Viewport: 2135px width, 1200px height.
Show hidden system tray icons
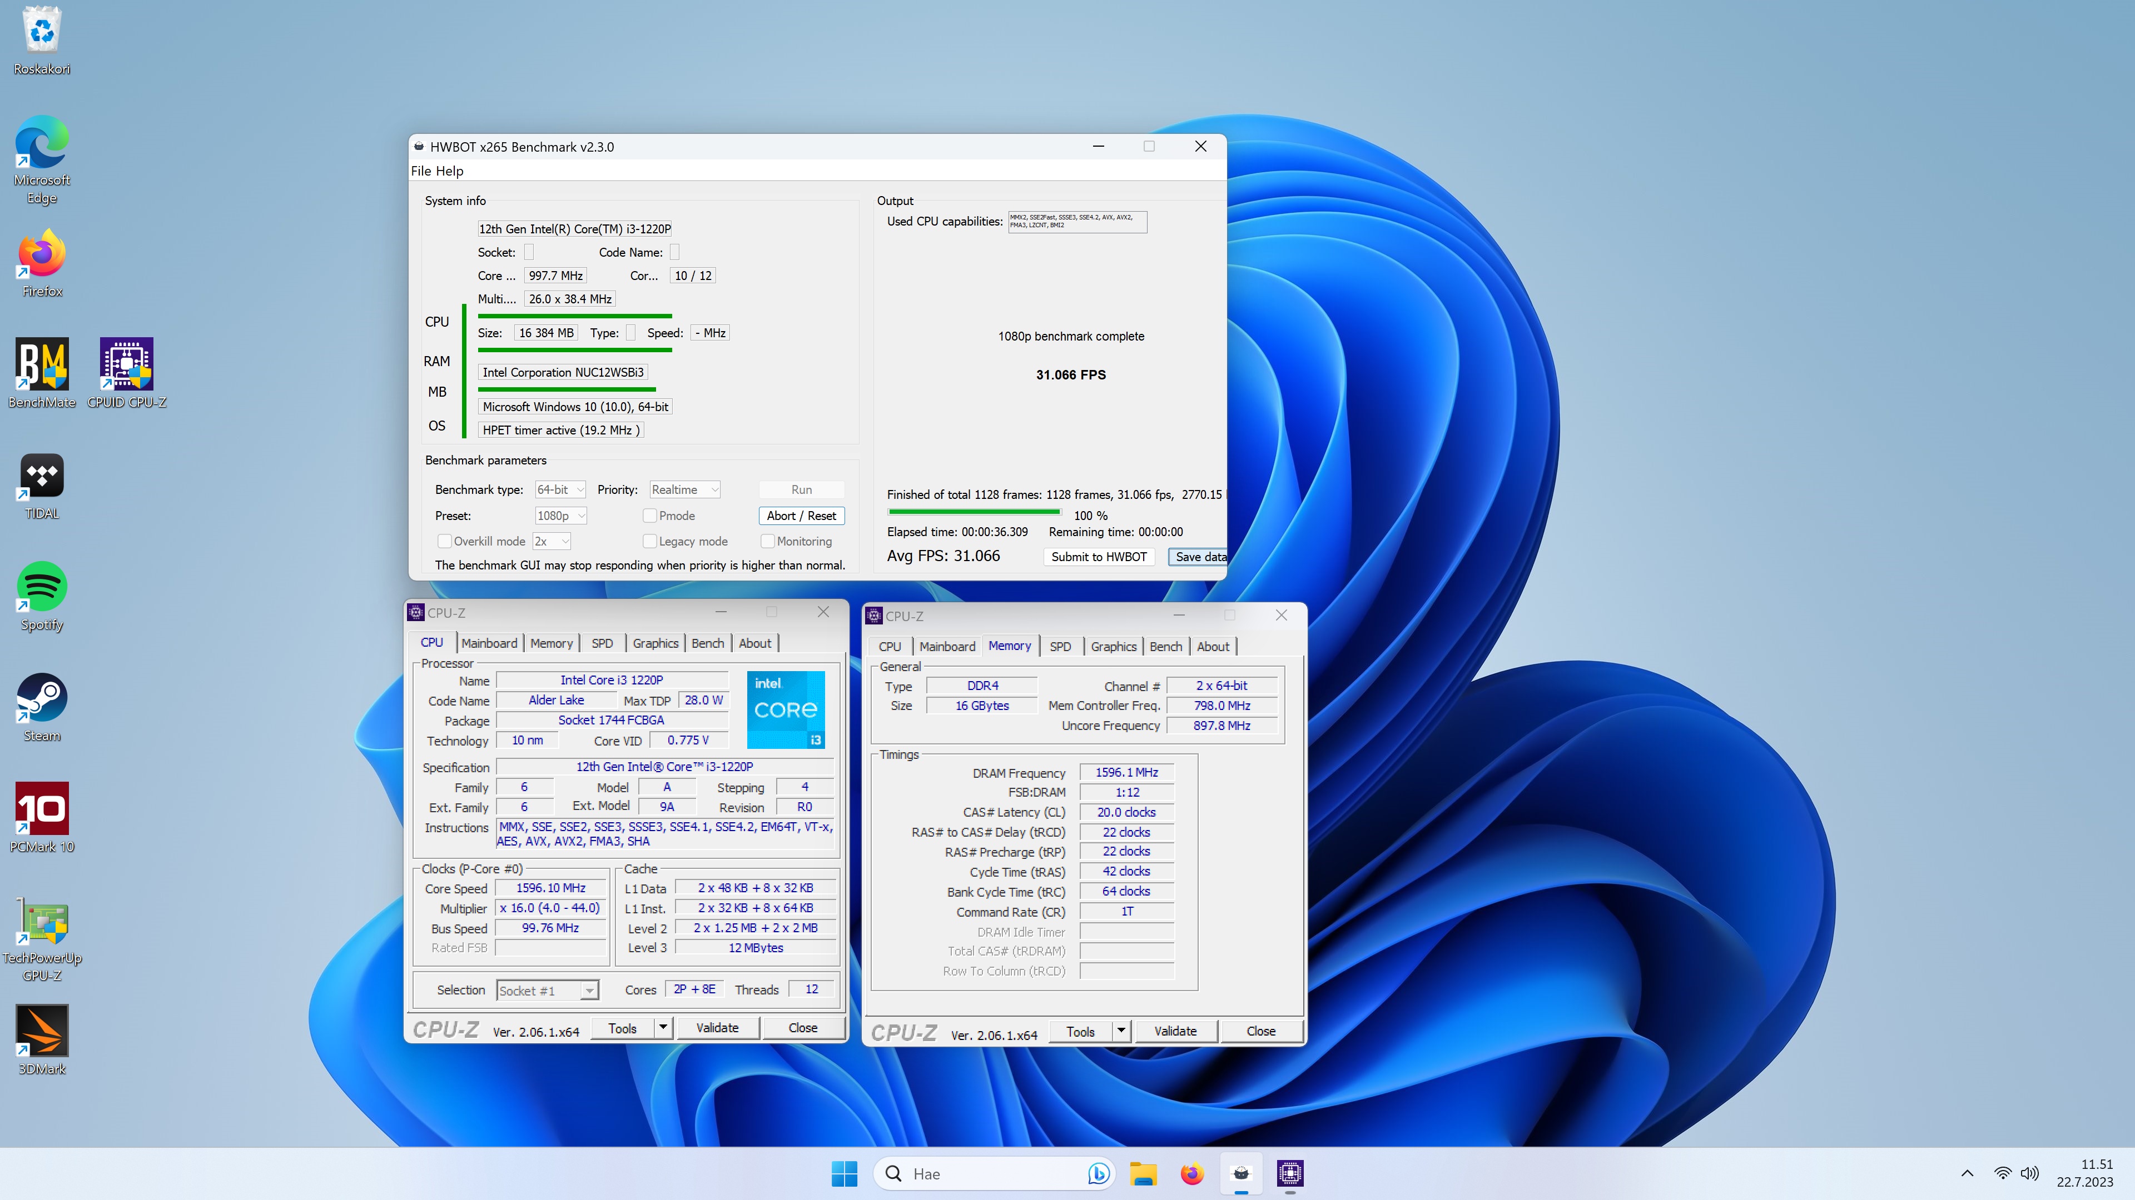tap(1967, 1173)
